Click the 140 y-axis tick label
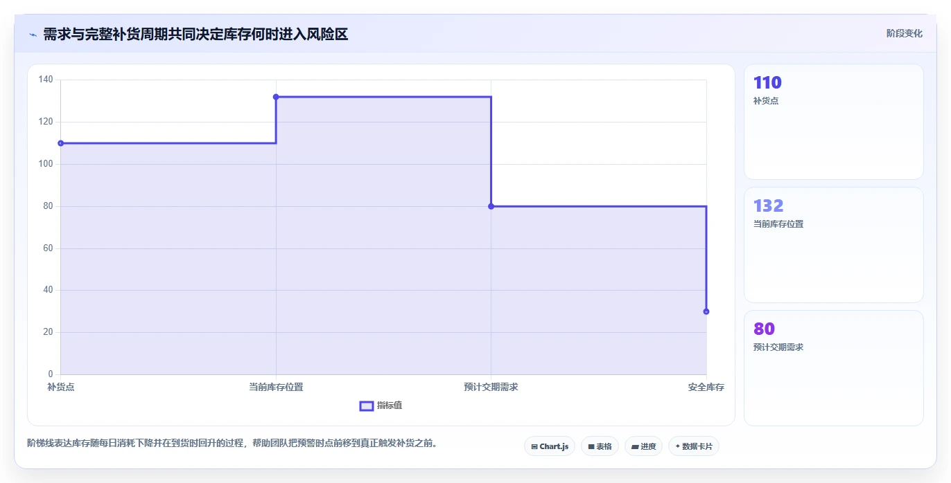The height and width of the screenshot is (483, 951). click(x=46, y=80)
